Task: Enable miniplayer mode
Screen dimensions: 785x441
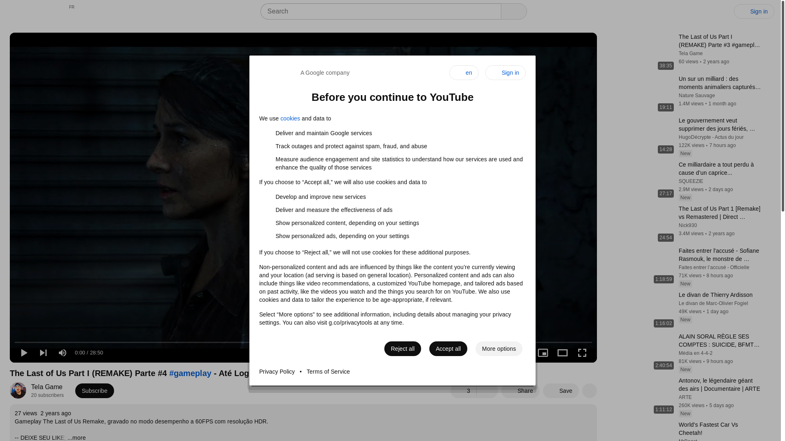Action: coord(543,353)
